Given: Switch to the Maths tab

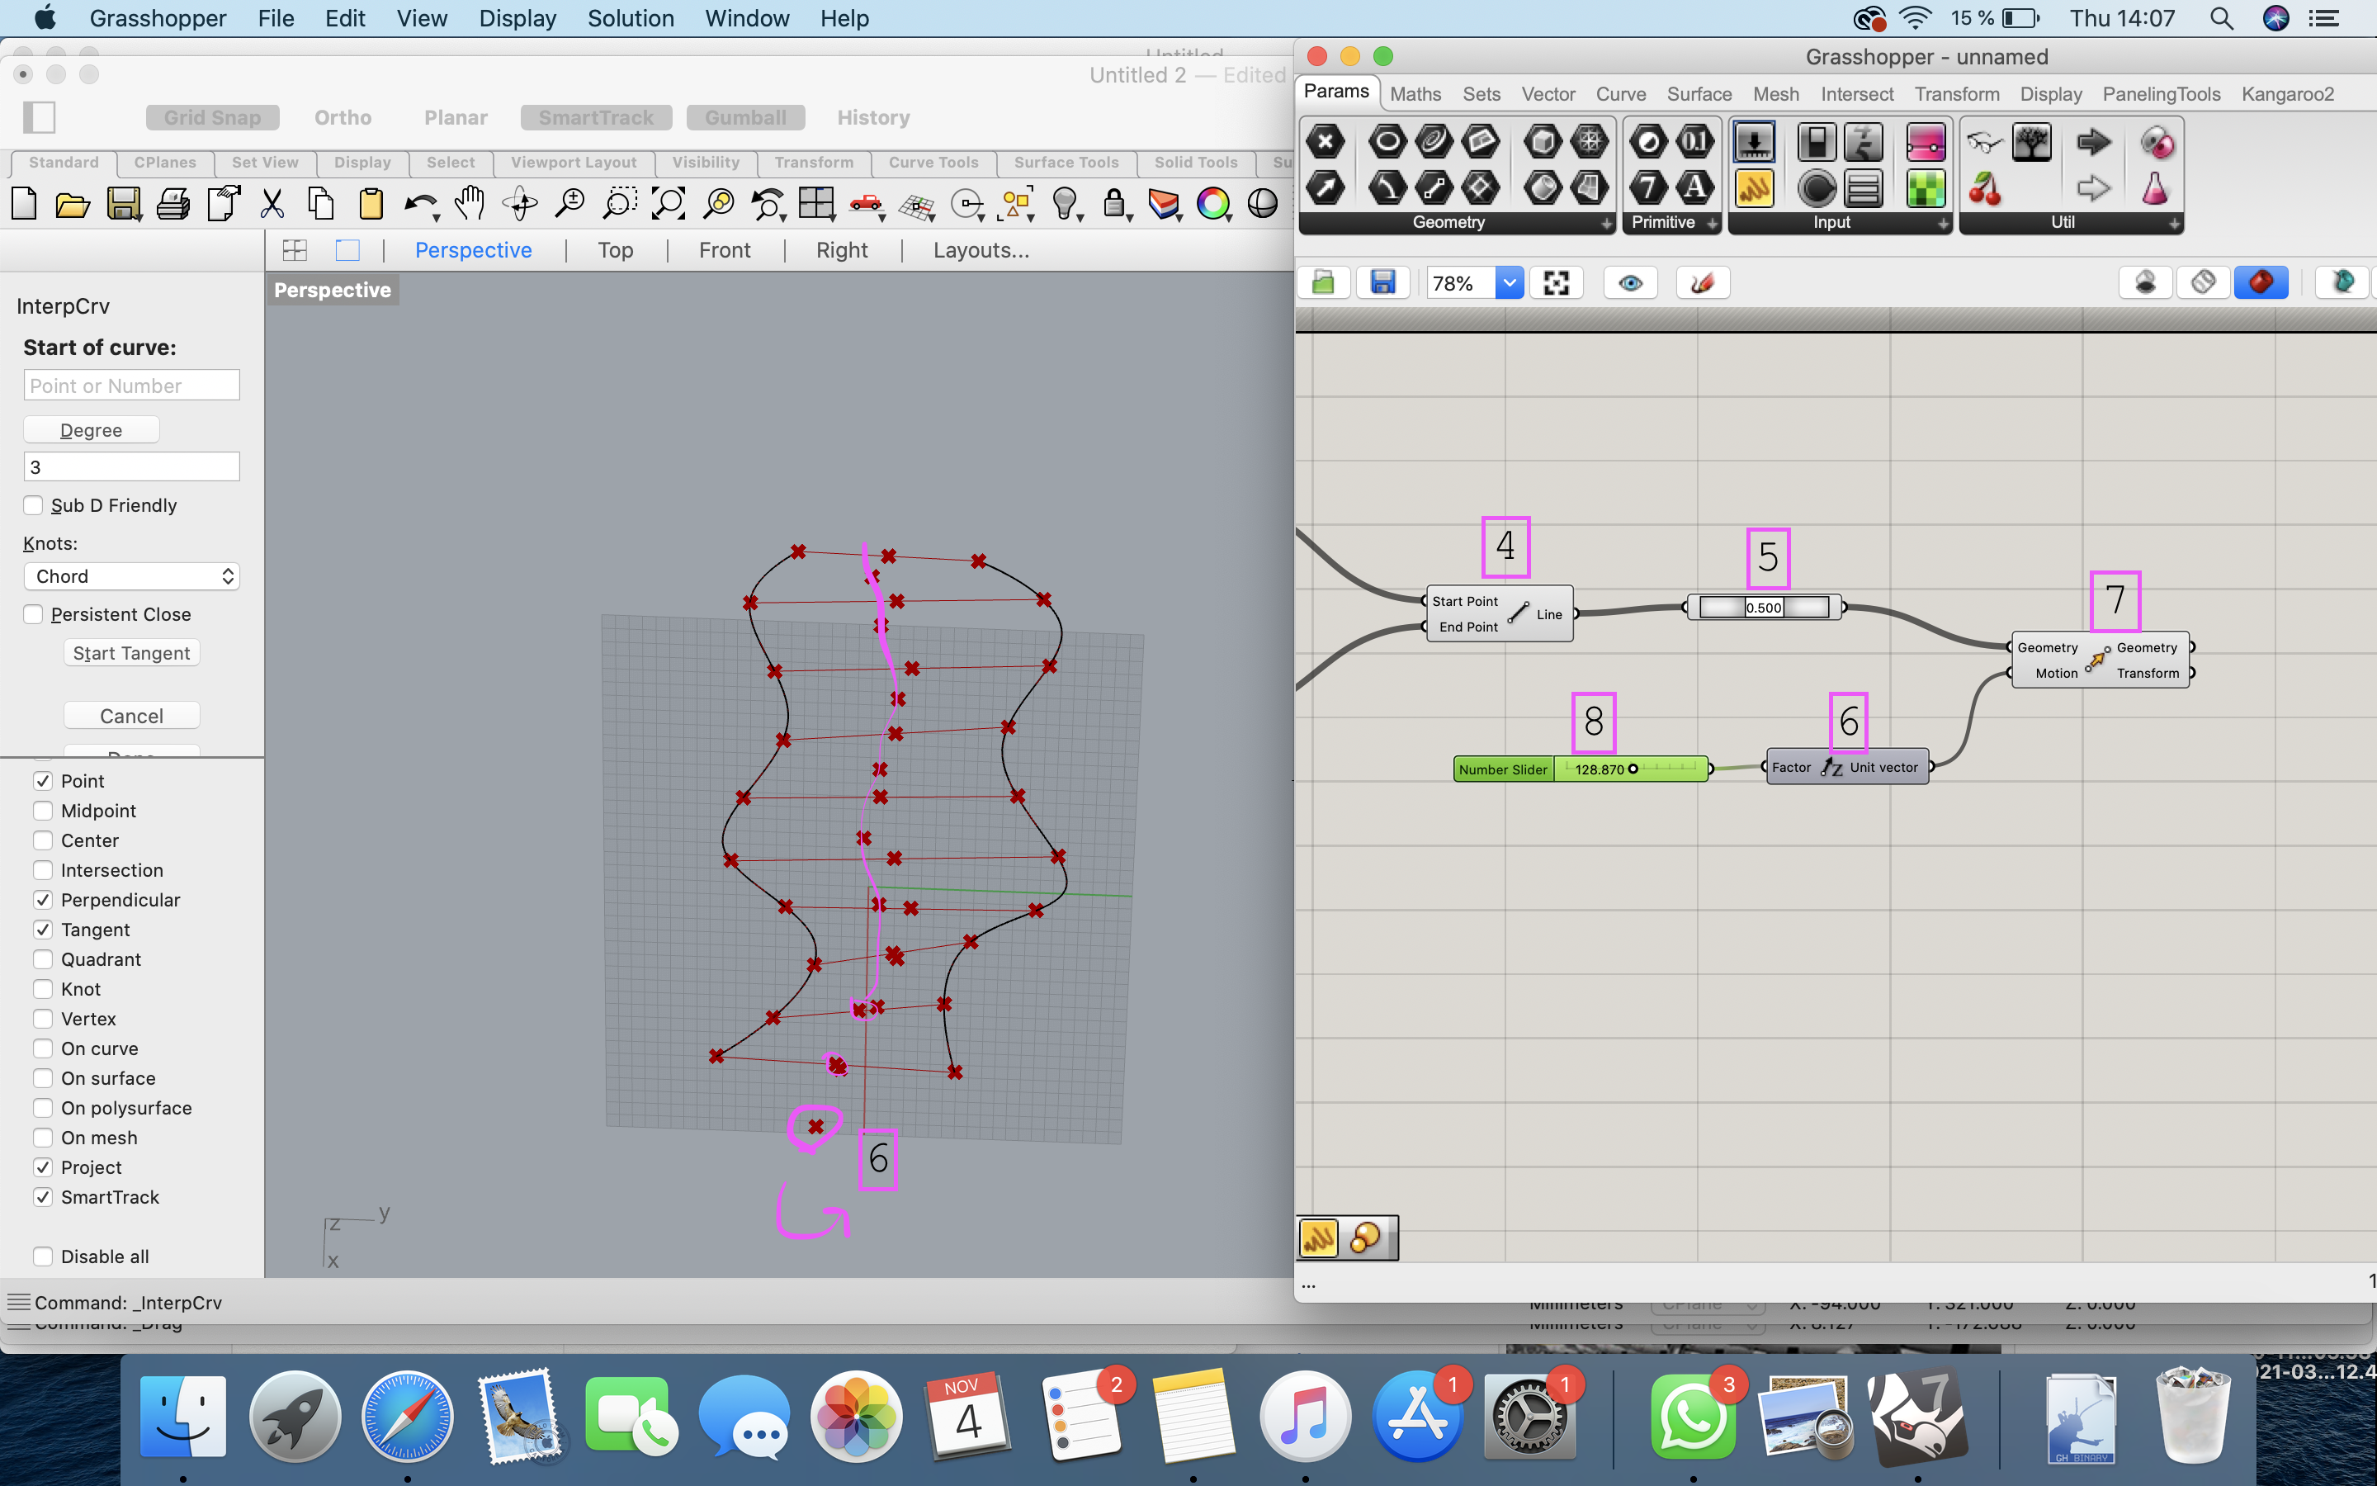Looking at the screenshot, I should pos(1415,94).
